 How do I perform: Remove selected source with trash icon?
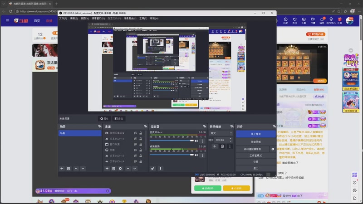coord(114,168)
